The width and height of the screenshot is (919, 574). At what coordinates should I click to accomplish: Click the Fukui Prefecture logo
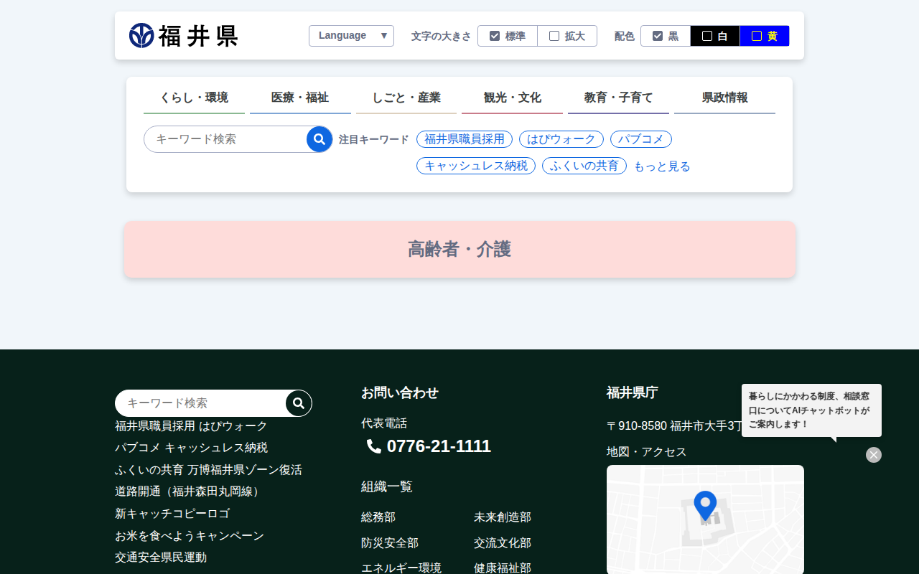click(x=183, y=36)
